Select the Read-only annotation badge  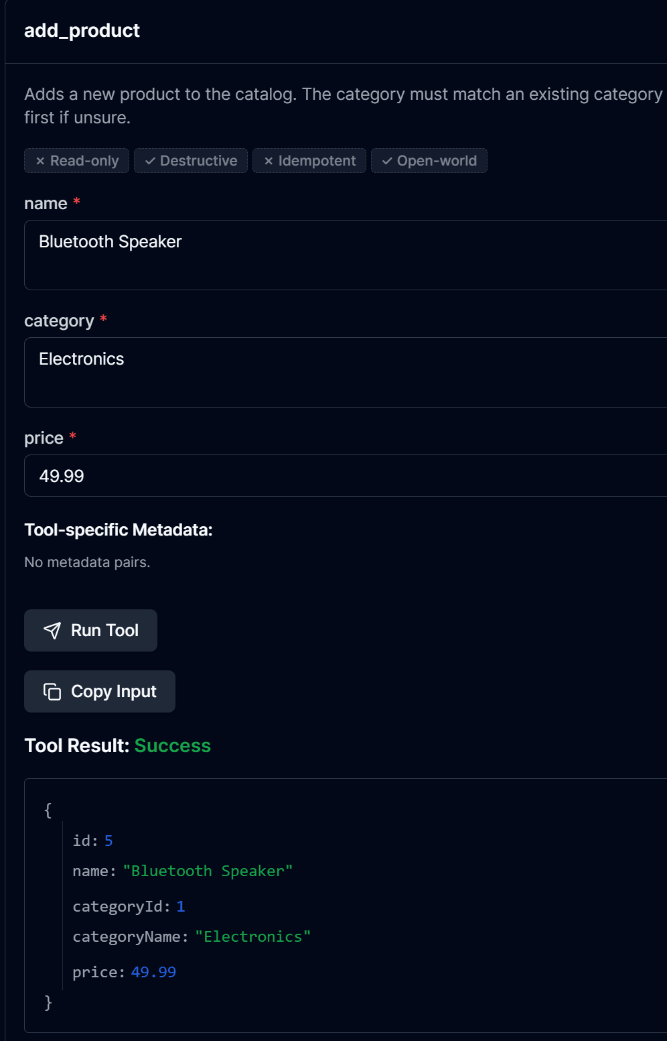point(77,161)
